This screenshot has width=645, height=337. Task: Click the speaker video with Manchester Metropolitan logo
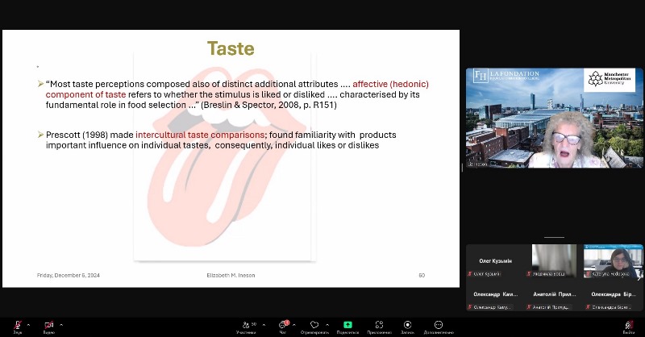554,119
